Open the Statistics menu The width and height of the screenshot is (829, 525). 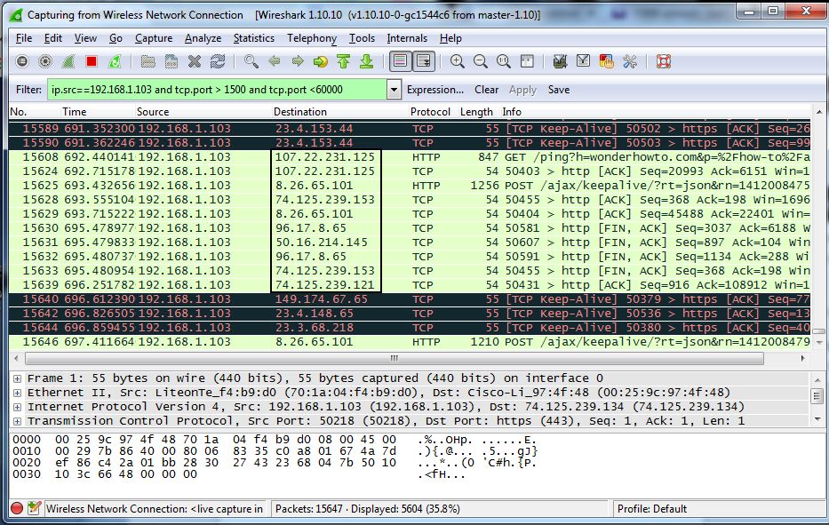(253, 38)
